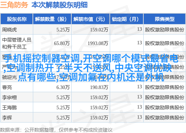
Task: Click the 股东名称 column header
Action: (17, 19)
